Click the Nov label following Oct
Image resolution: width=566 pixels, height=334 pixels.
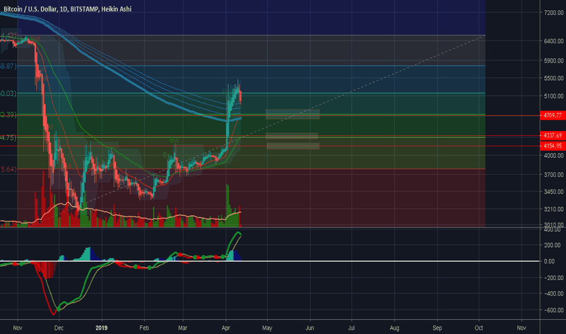[521, 328]
